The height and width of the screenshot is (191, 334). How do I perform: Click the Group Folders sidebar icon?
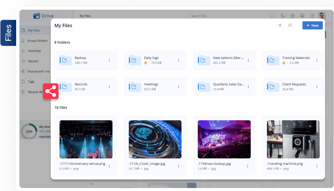[x=23, y=40]
